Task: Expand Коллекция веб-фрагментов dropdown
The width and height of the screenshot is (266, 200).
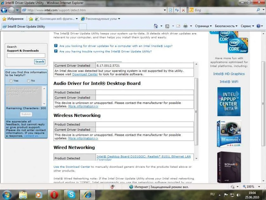Action: pyautogui.click(x=77, y=19)
